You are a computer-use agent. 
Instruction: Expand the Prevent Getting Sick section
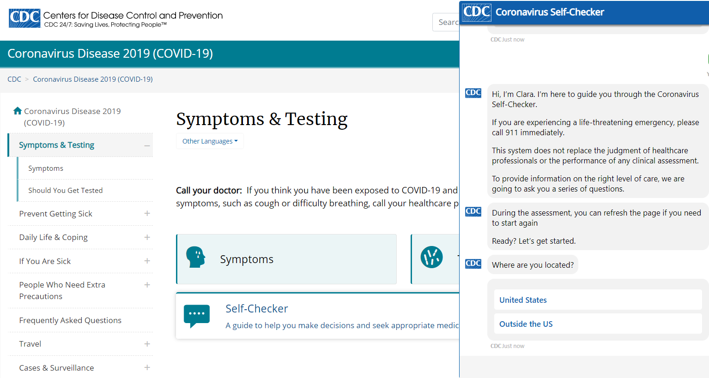[147, 213]
